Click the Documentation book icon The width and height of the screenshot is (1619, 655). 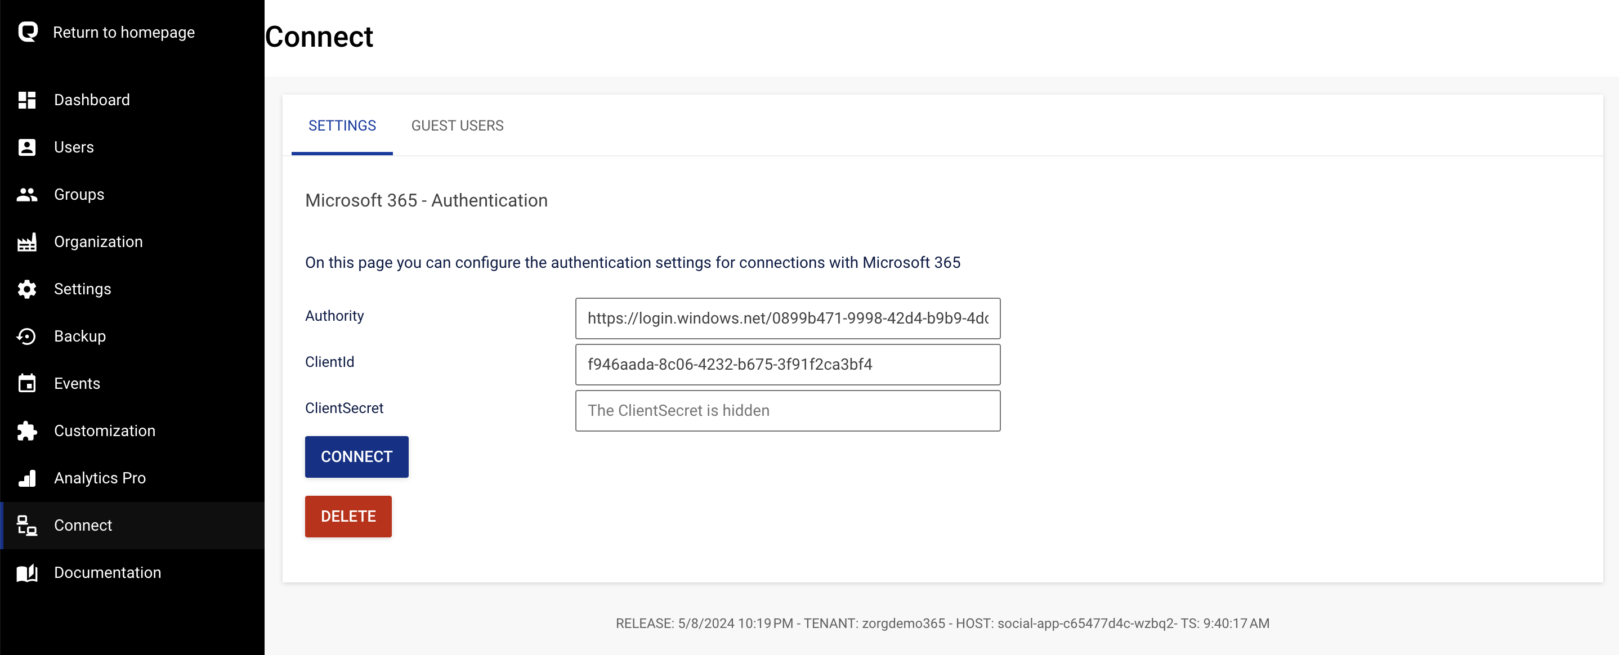pos(27,573)
